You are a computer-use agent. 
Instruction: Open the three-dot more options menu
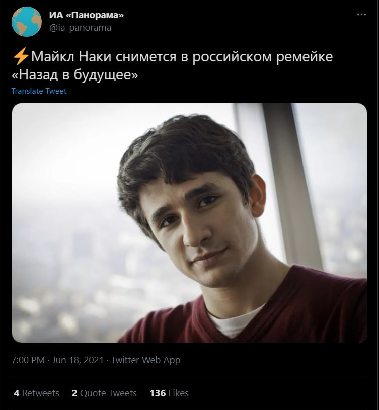(361, 15)
